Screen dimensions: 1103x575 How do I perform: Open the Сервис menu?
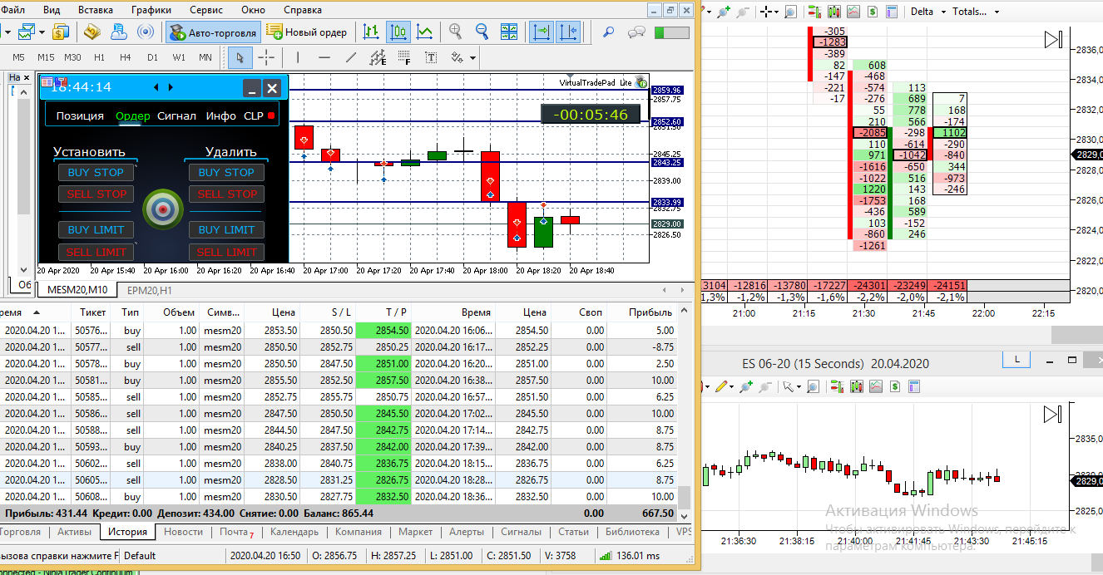pos(205,10)
